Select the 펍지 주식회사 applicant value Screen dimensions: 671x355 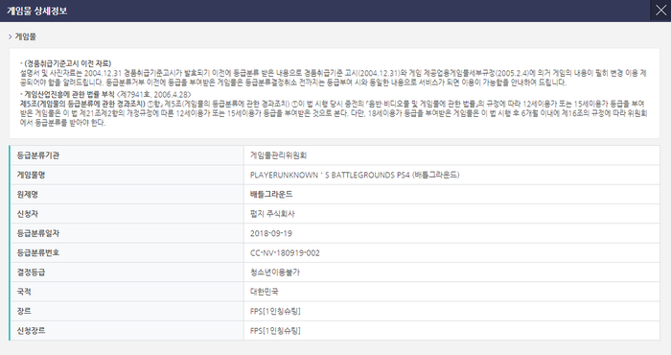click(x=272, y=214)
